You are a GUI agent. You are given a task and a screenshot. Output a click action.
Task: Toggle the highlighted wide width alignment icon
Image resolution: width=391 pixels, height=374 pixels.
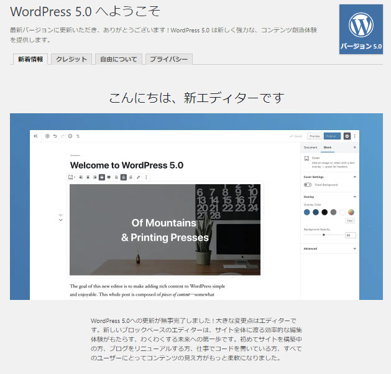[x=102, y=177]
